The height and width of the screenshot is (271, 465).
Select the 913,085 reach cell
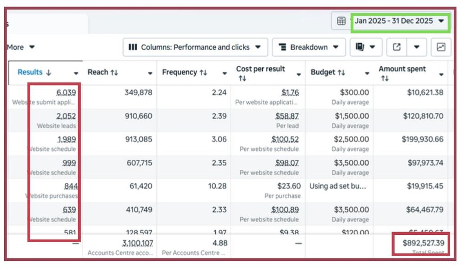click(139, 139)
